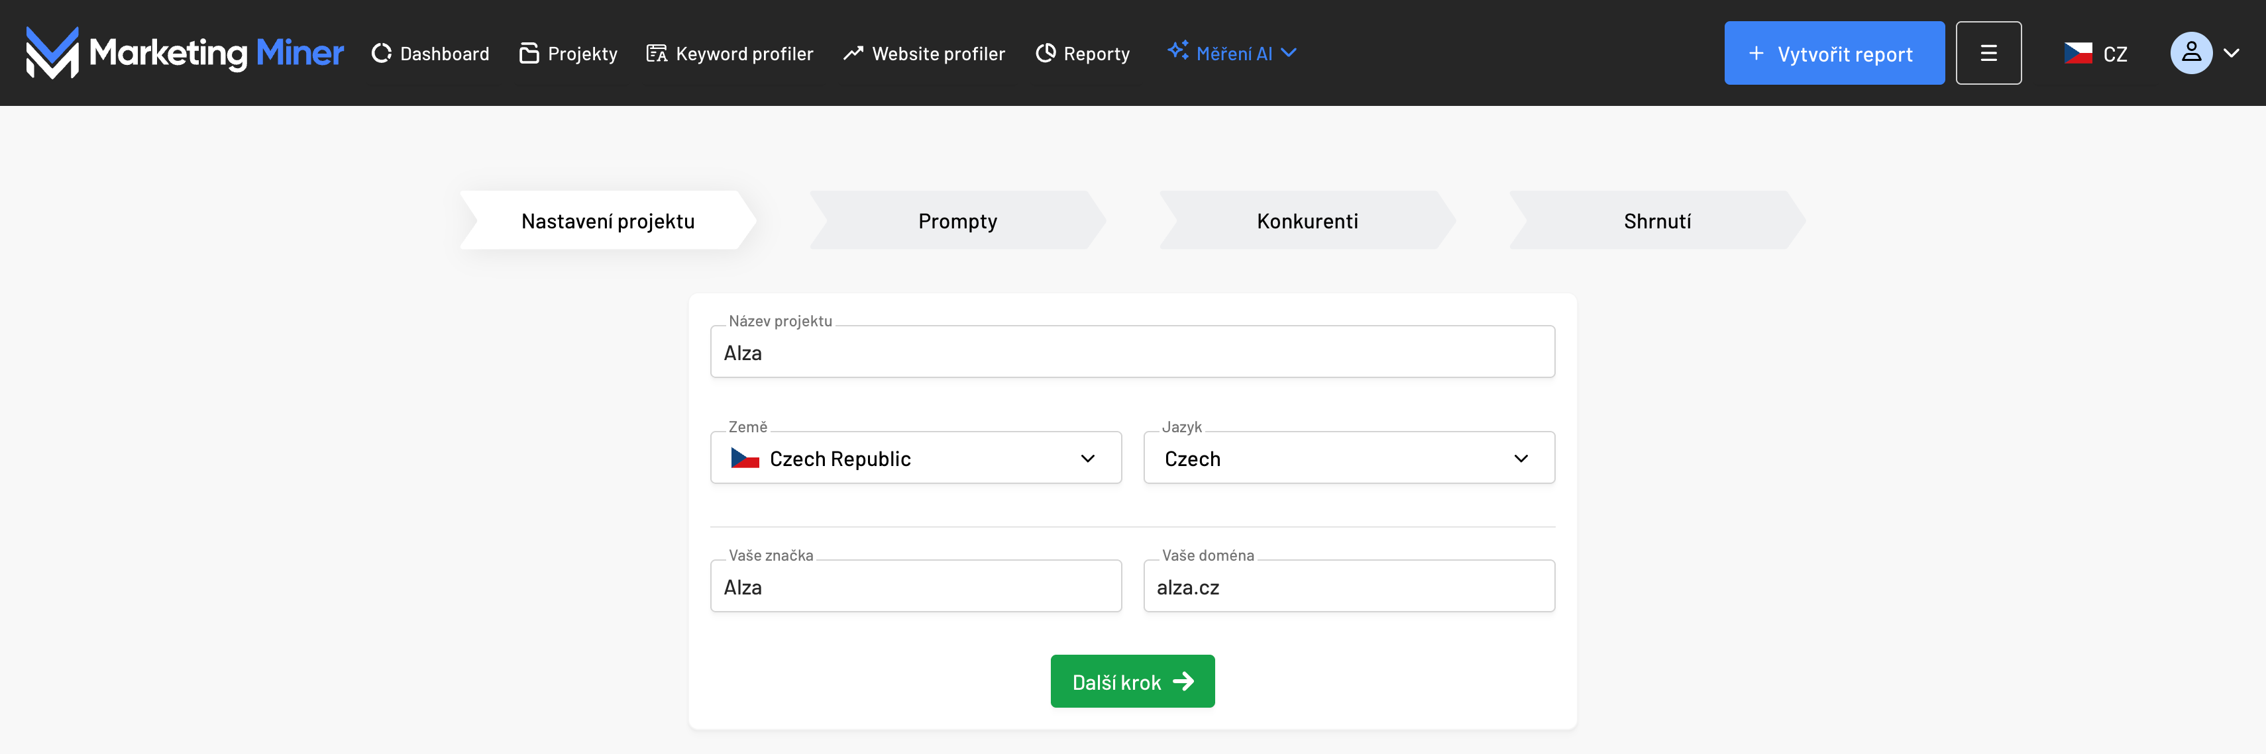Open the Keyword profiler tool
2266x754 pixels.
pyautogui.click(x=730, y=54)
